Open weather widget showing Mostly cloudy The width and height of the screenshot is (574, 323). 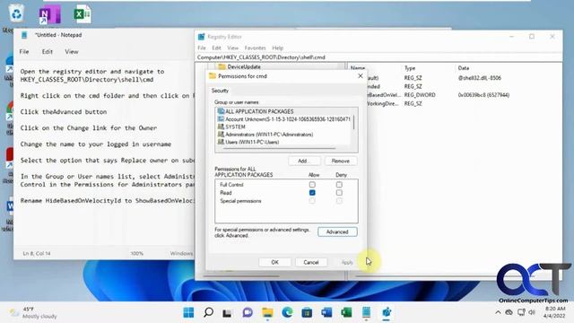[x=34, y=312]
